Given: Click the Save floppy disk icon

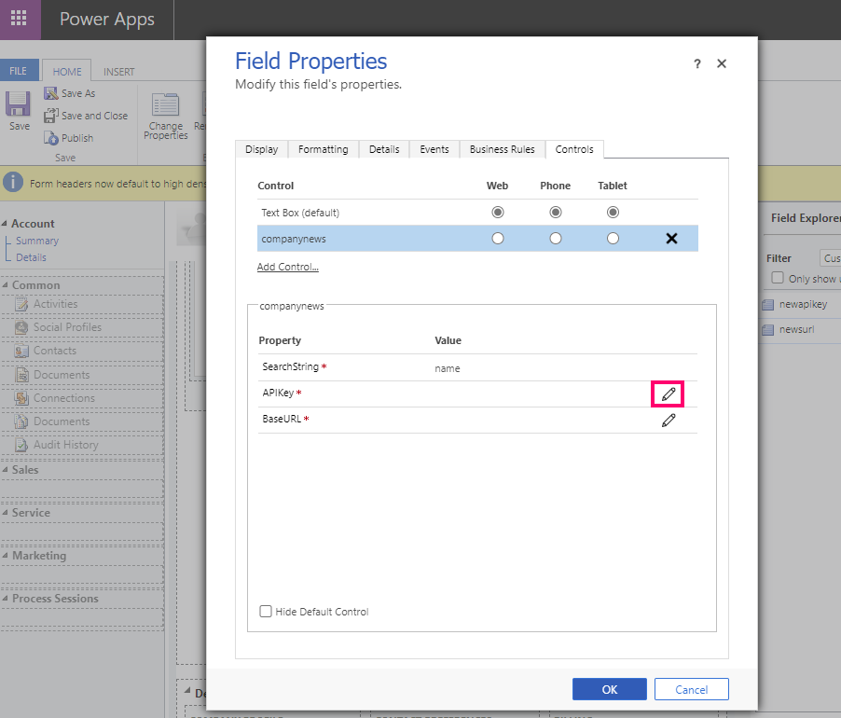Looking at the screenshot, I should click(x=18, y=104).
